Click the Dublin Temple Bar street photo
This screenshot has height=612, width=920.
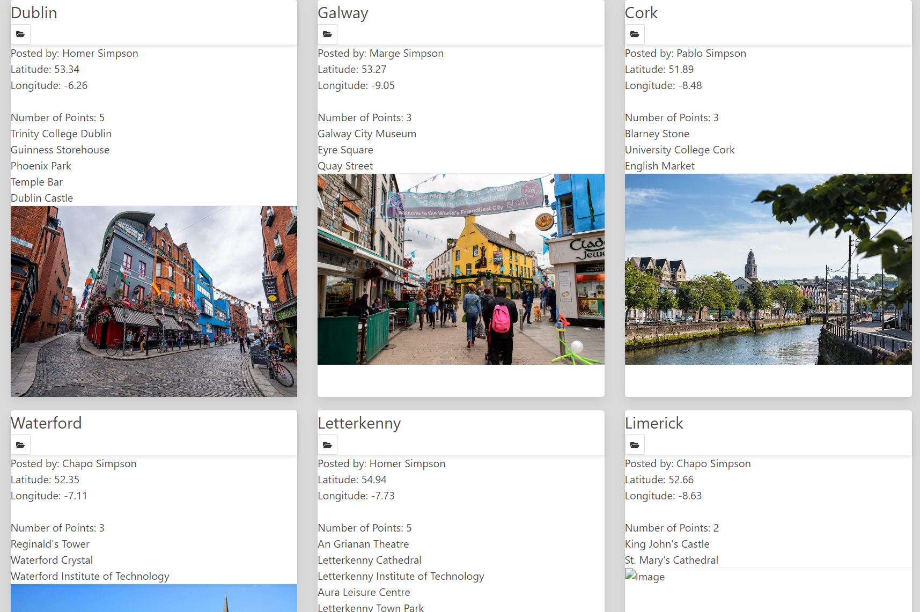click(154, 301)
